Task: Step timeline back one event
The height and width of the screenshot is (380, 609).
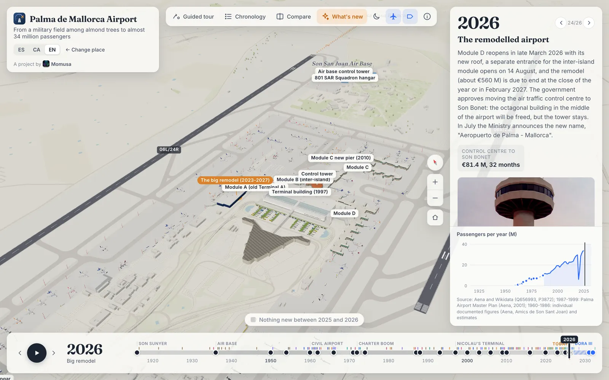Action: (x=20, y=353)
